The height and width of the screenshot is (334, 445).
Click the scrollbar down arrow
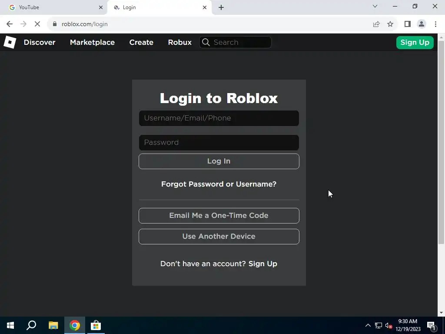441,313
